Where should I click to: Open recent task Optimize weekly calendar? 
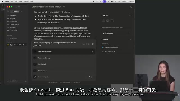tap(17, 45)
